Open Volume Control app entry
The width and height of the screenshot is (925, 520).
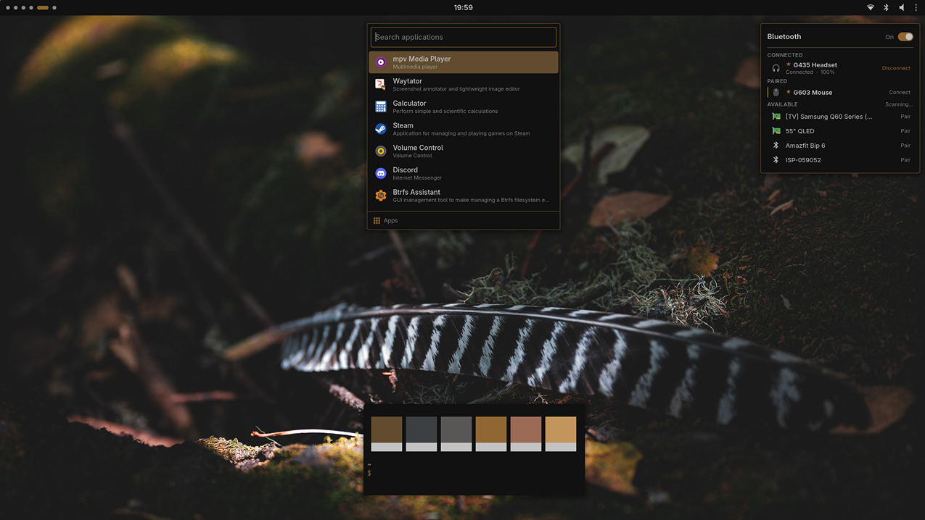point(463,151)
